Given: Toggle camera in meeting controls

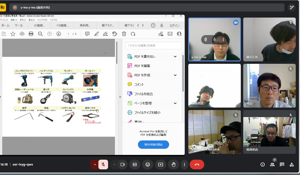Looking at the screenshot, I should (x=123, y=165).
